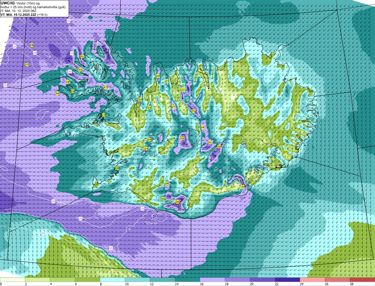Image resolution: width=375 pixels, height=286 pixels.
Task: Click the 2–4 m/s light green legend swatch
Action: pyautogui.click(x=37, y=280)
